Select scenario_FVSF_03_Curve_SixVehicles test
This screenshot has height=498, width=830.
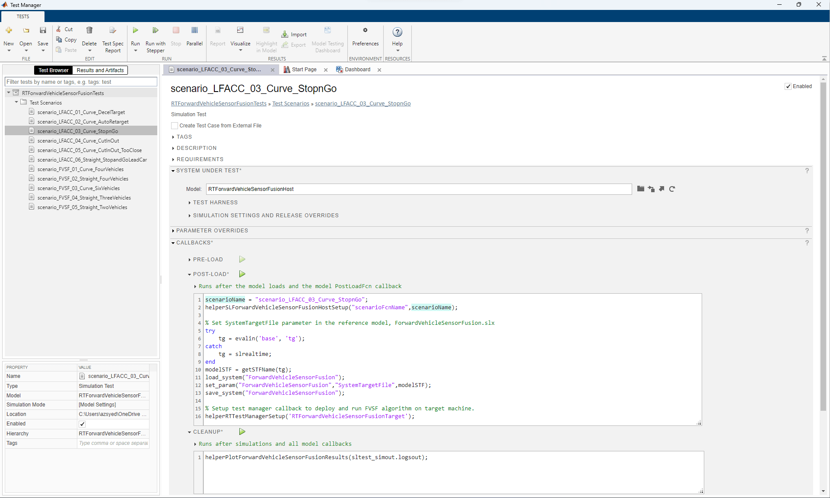coord(78,188)
